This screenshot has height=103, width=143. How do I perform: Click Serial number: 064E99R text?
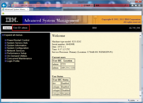tap(63, 44)
